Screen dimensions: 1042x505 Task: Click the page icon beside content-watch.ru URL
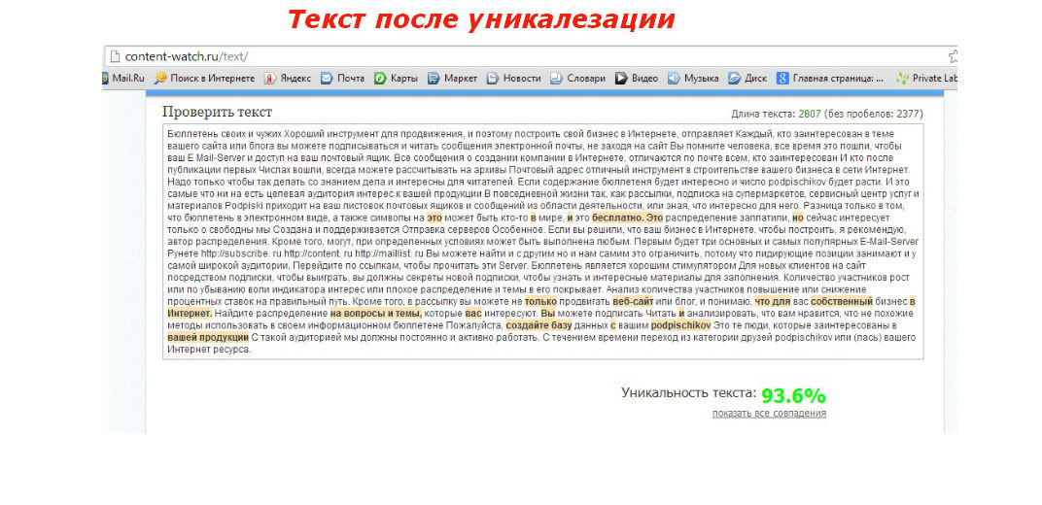(x=115, y=55)
